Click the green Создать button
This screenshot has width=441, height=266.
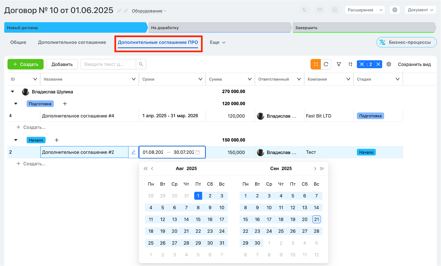pos(26,64)
